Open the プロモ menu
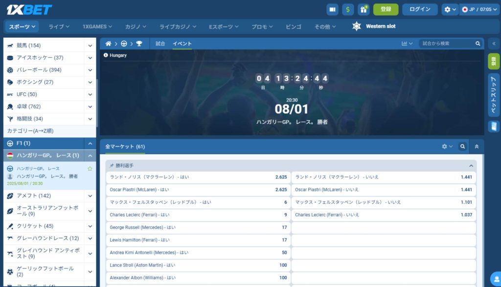The image size is (501, 287). (262, 26)
